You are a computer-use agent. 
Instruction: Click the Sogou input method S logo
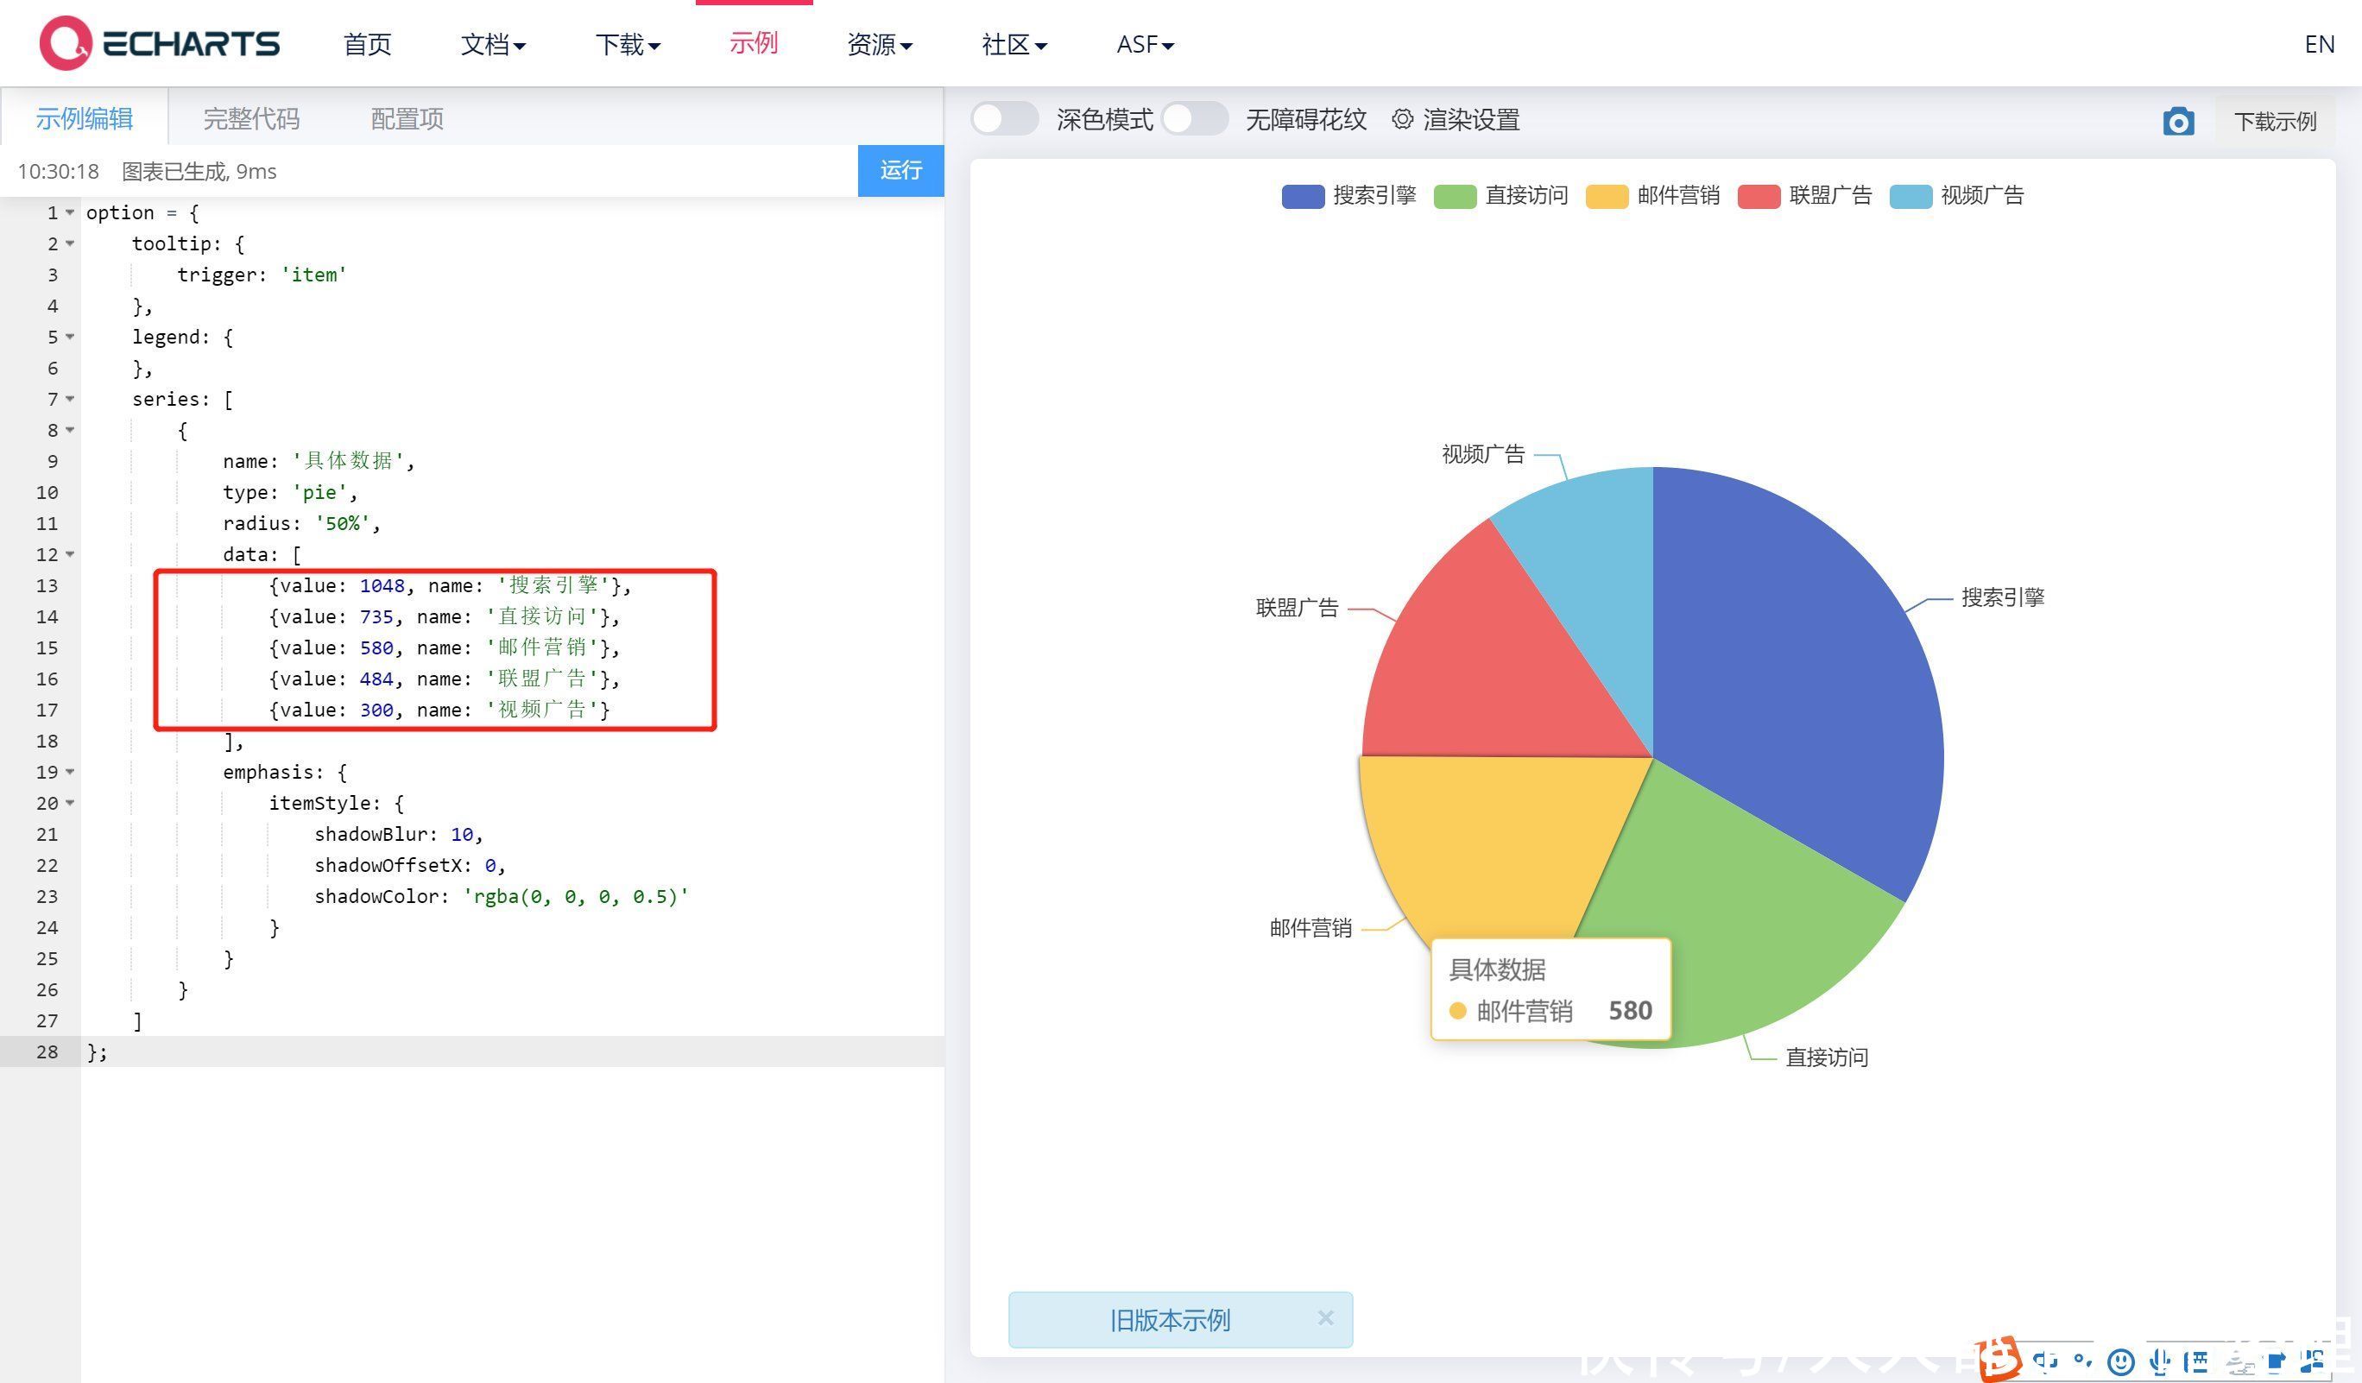pos(2000,1359)
